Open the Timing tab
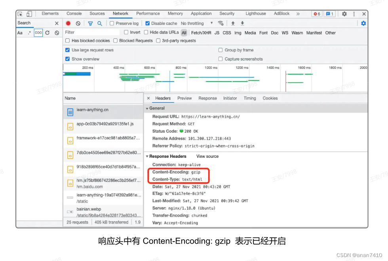 click(x=250, y=98)
